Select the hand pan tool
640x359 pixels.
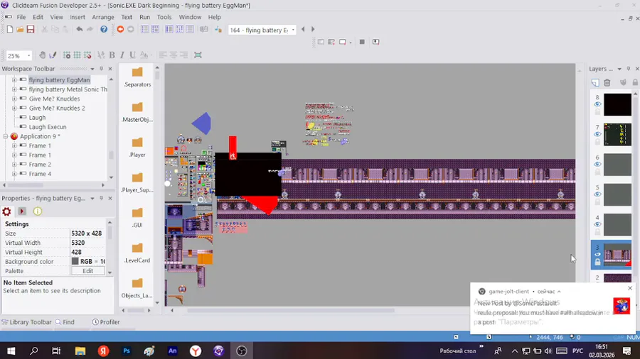point(42,55)
